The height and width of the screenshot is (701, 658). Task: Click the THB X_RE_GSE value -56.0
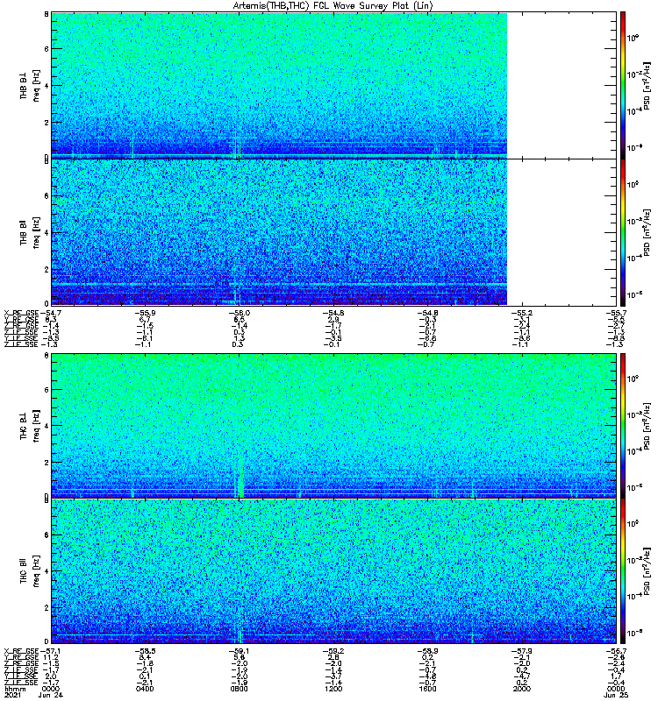239,314
